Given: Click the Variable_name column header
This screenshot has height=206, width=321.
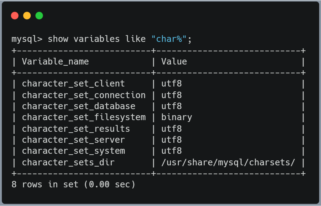Looking at the screenshot, I should (55, 61).
